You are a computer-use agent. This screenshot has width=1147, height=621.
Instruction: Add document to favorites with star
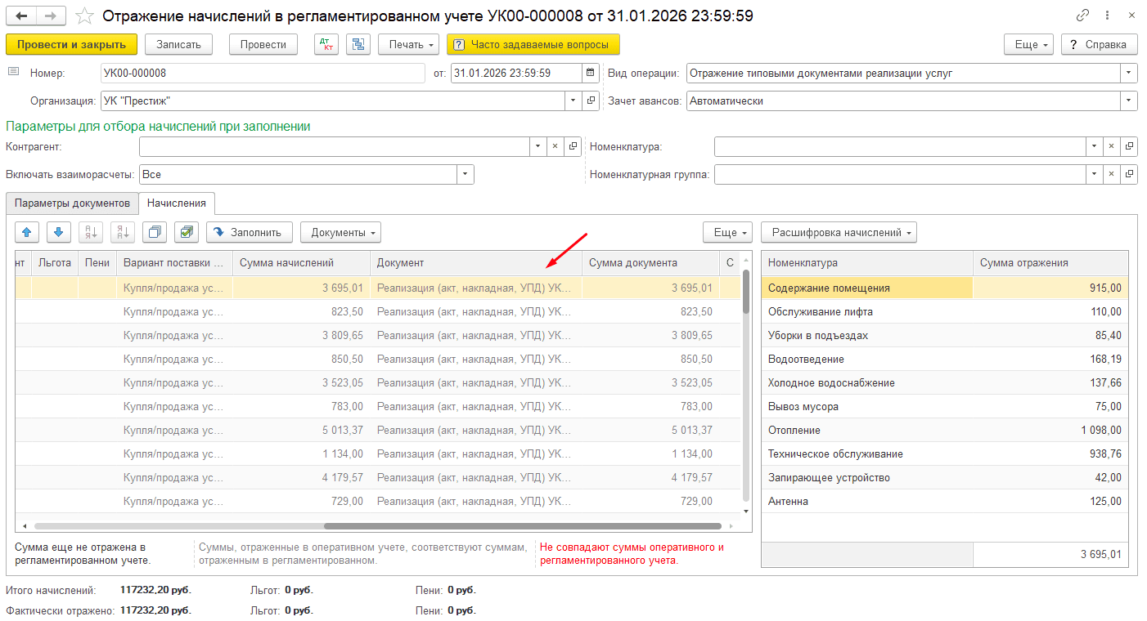[83, 16]
